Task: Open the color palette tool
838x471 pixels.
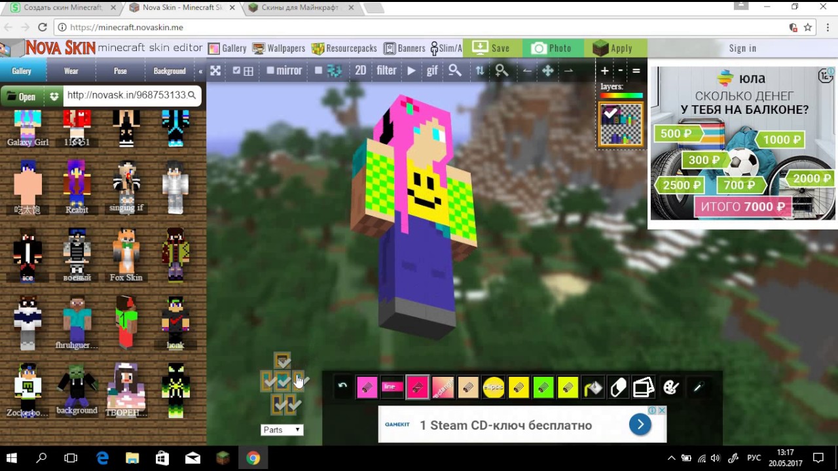Action: [x=670, y=388]
